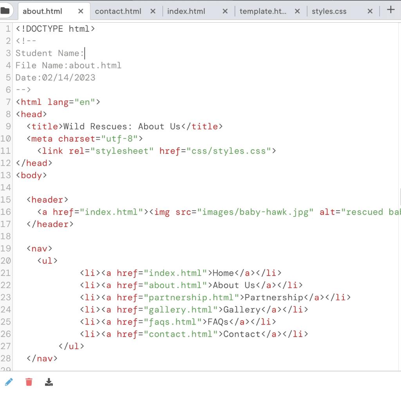This screenshot has height=393, width=401.
Task: Switch to the index.html tab
Action: tap(187, 11)
